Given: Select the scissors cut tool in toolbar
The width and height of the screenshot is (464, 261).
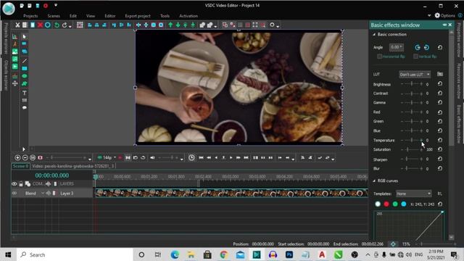Looking at the screenshot, I should (17, 25).
